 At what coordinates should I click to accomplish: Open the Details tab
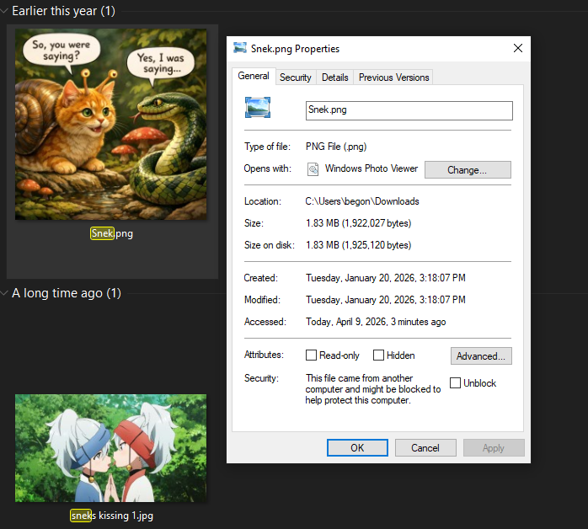pyautogui.click(x=335, y=77)
